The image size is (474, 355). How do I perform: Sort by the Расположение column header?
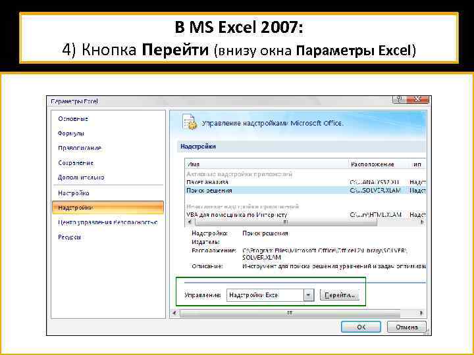click(379, 164)
